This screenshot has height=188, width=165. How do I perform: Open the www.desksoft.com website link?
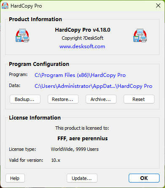point(82,46)
